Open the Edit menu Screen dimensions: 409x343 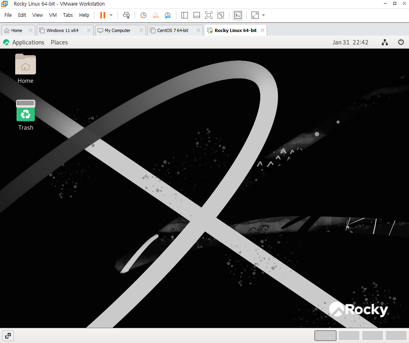(22, 15)
